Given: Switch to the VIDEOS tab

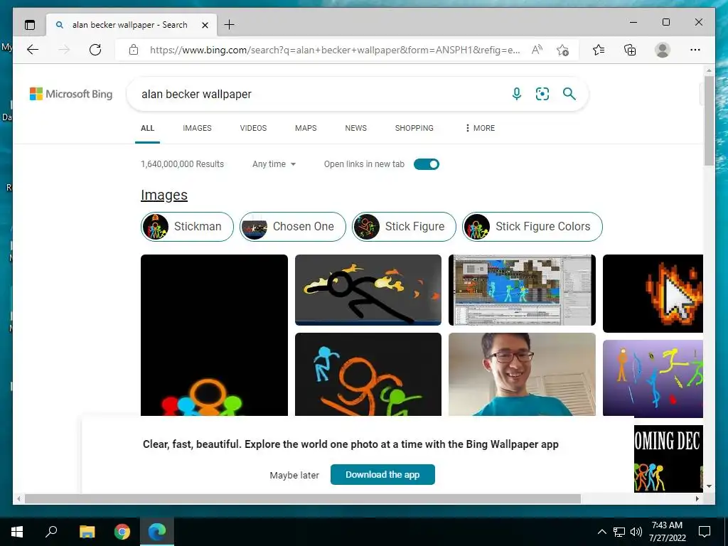Looking at the screenshot, I should (253, 128).
